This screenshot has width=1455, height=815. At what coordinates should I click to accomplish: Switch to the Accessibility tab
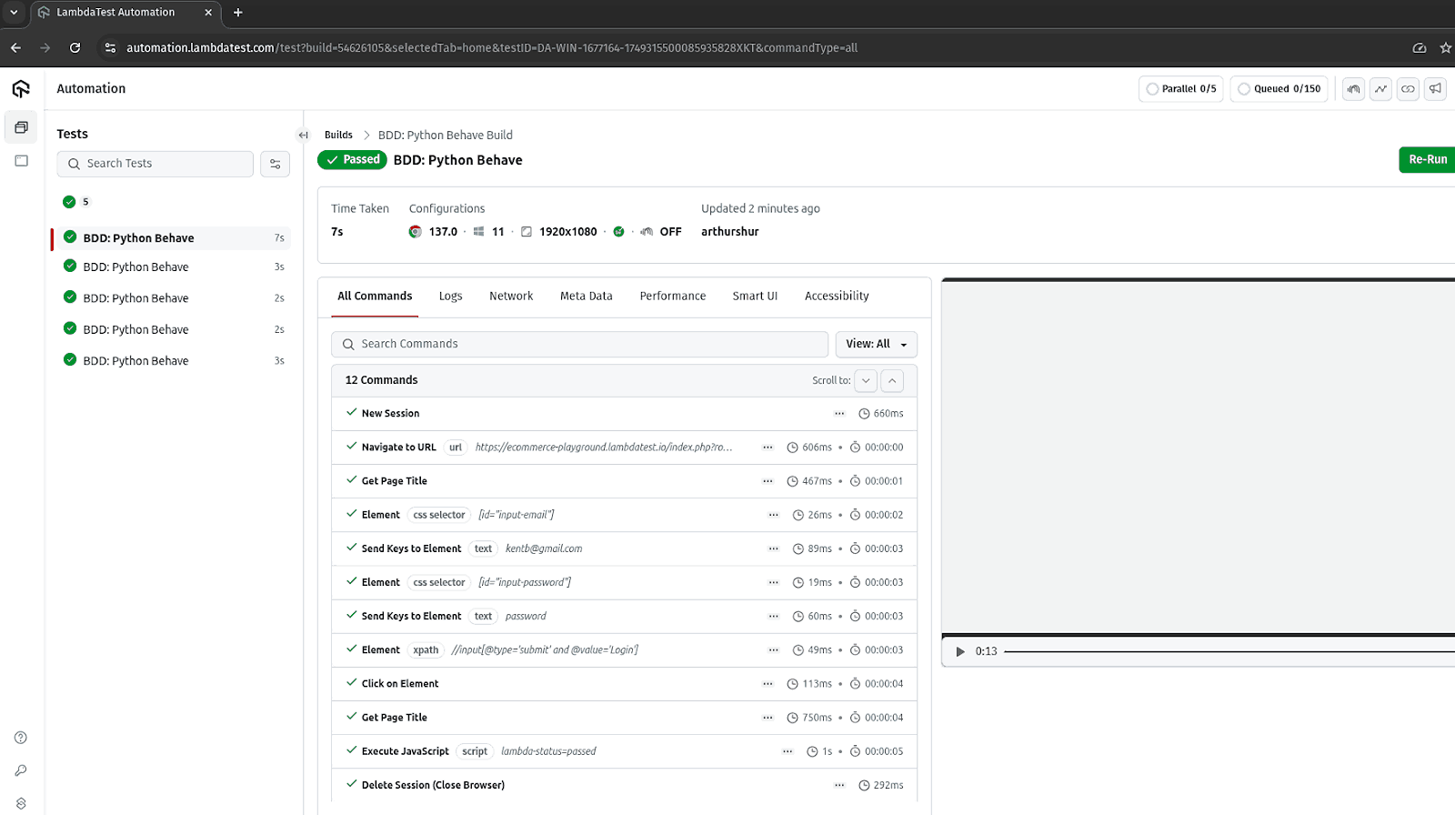(x=836, y=296)
